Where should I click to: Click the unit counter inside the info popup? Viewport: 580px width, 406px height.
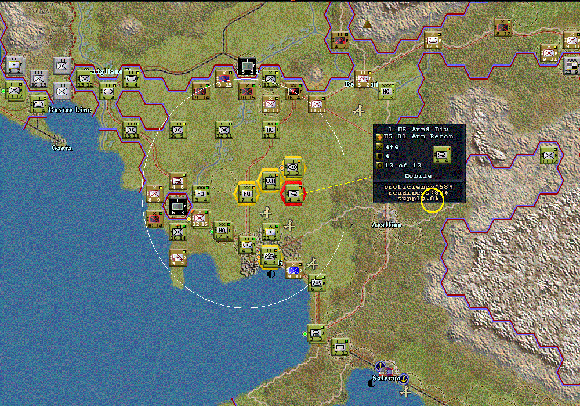pos(441,155)
